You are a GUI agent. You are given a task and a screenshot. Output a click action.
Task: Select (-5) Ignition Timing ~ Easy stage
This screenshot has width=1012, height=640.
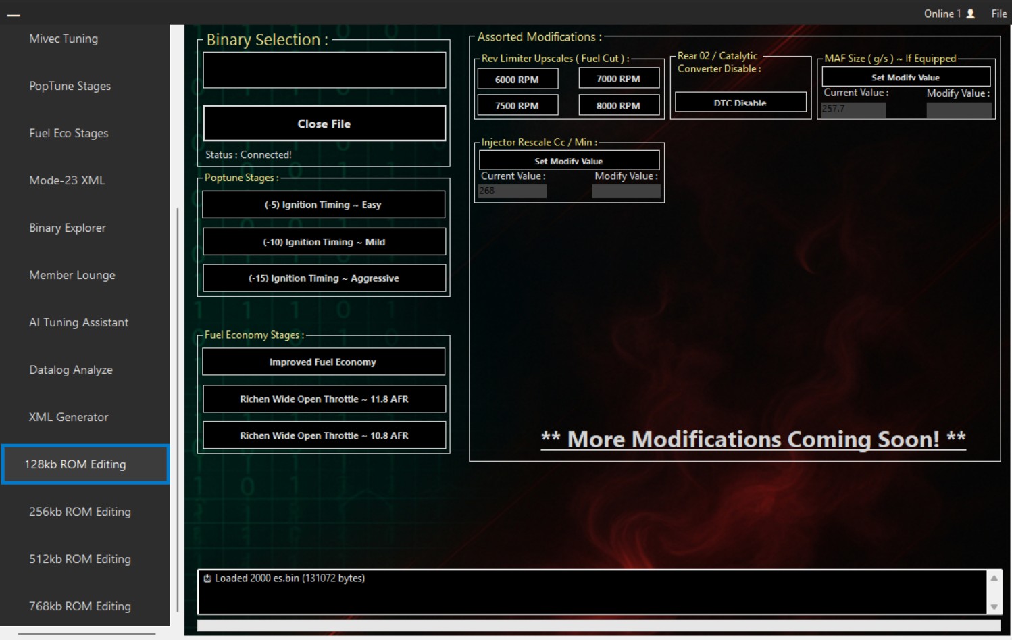(323, 204)
